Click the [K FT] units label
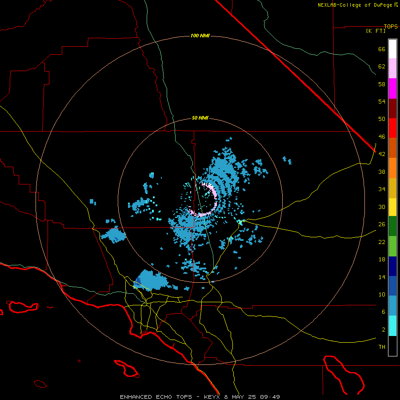Screen dimensions: 400x400 (376, 31)
